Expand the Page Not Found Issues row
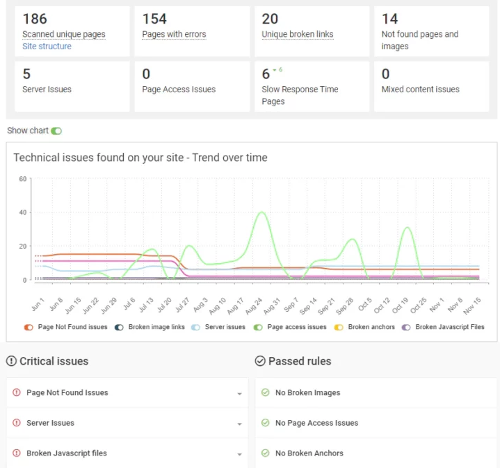 coord(239,394)
